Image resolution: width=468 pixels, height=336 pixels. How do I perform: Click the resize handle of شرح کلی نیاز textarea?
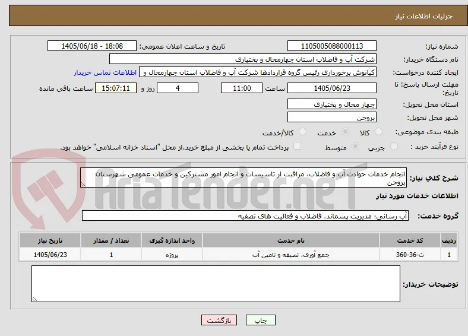(83, 185)
